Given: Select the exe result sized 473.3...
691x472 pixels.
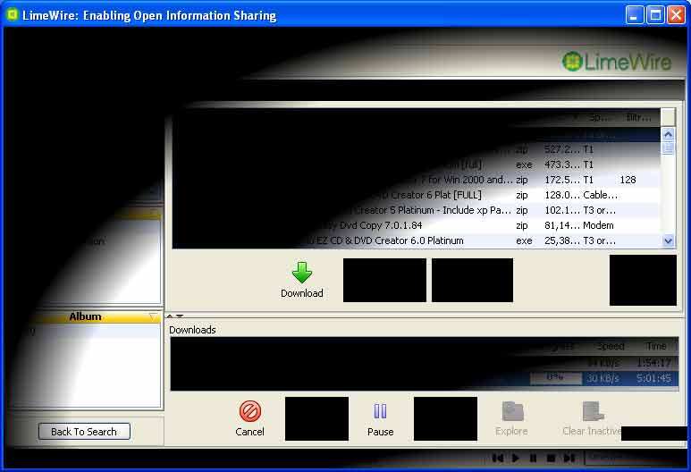Looking at the screenshot, I should pos(417,164).
